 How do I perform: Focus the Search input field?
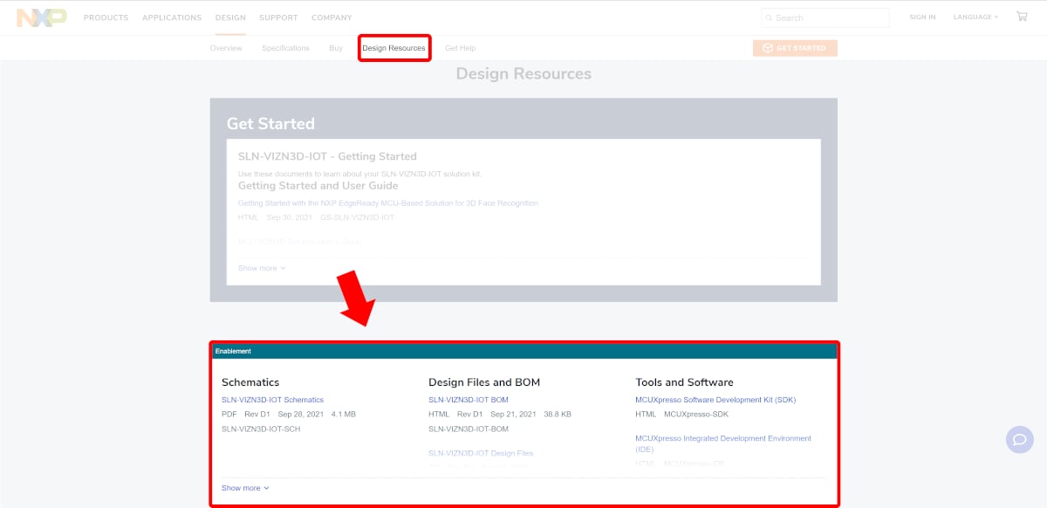[x=829, y=17]
